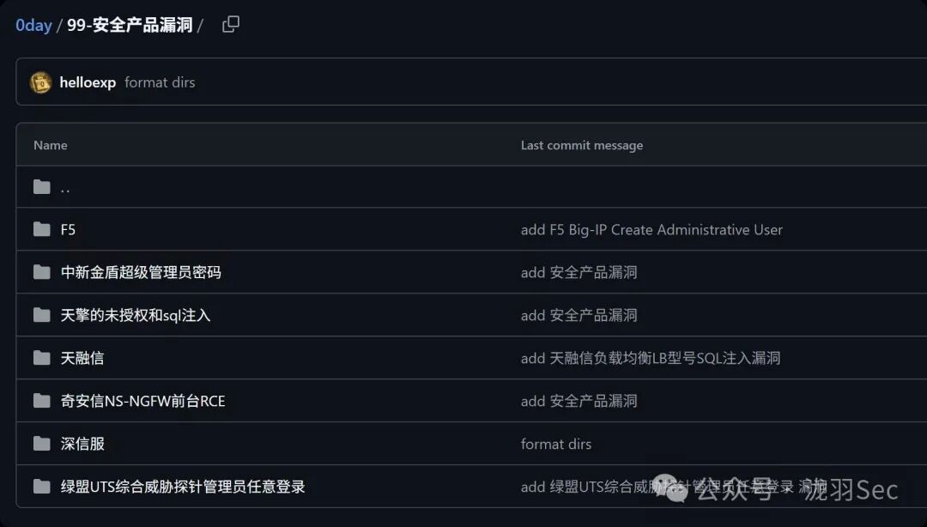Click the folder icon beside 天融信
927x527 pixels.
[x=41, y=358]
